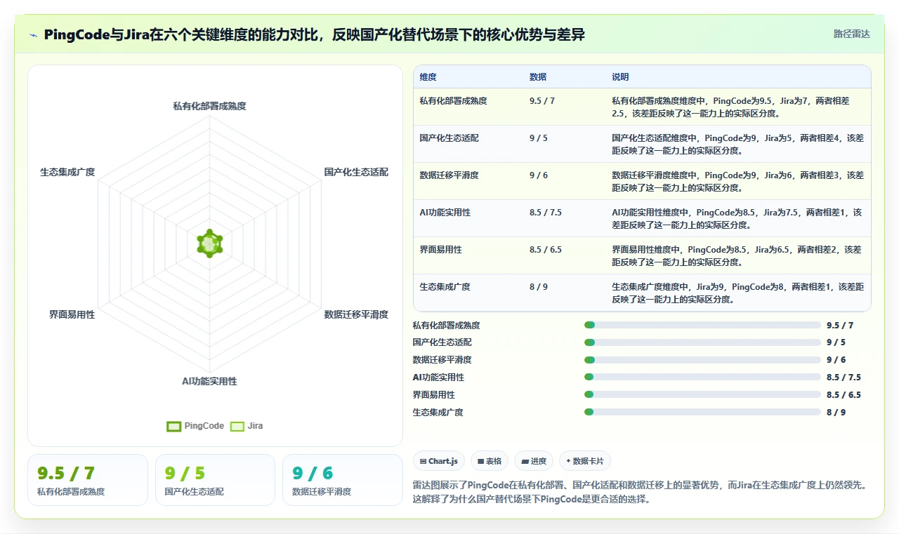Click the 数据迁移平滑度 progress bar
The image size is (899, 534).
pos(702,359)
